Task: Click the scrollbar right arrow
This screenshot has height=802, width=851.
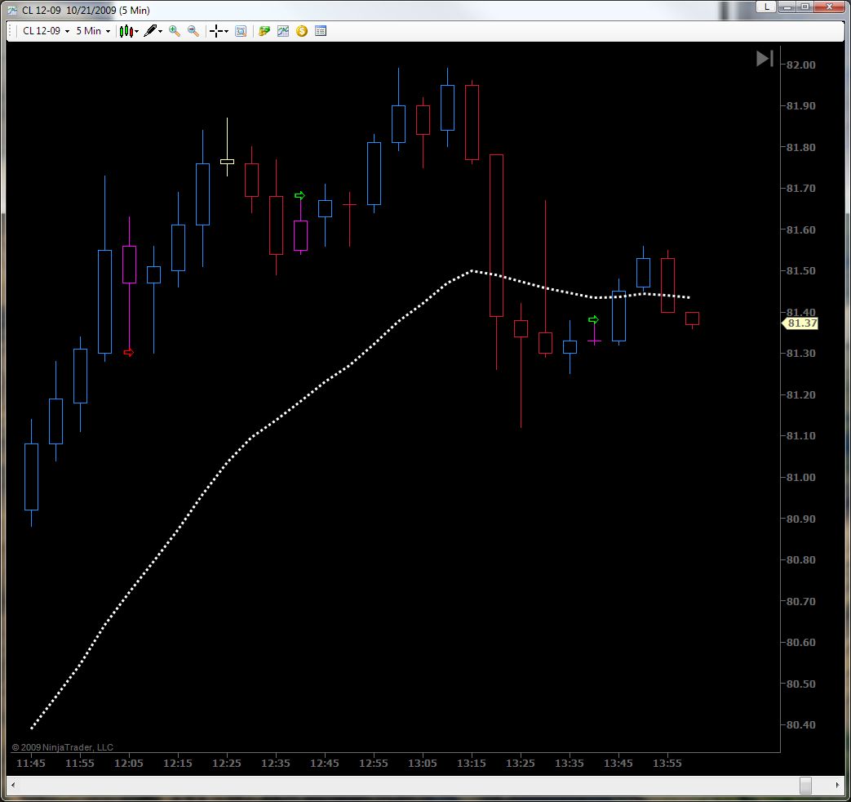Action: [x=837, y=785]
